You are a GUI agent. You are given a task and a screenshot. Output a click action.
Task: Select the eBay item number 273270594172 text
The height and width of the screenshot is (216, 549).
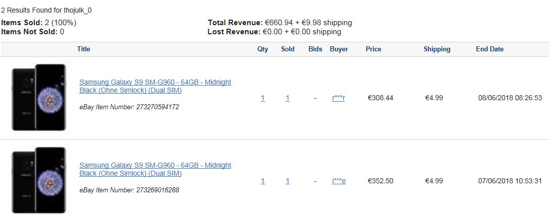pos(157,107)
